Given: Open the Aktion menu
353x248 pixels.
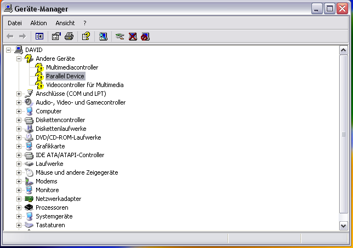Looking at the screenshot, I should tap(39, 23).
